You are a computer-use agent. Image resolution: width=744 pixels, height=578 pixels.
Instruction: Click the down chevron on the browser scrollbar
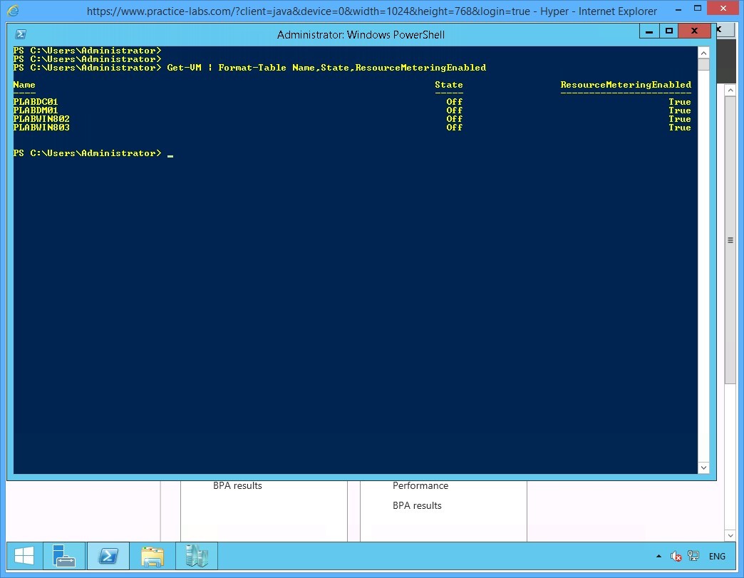(729, 535)
